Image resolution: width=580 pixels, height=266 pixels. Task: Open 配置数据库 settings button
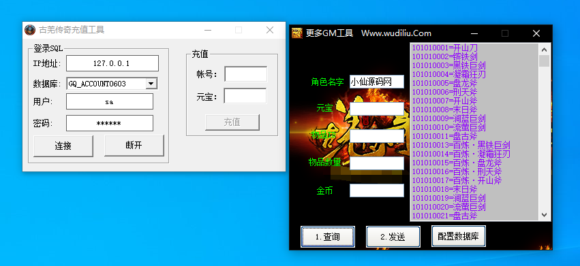459,236
